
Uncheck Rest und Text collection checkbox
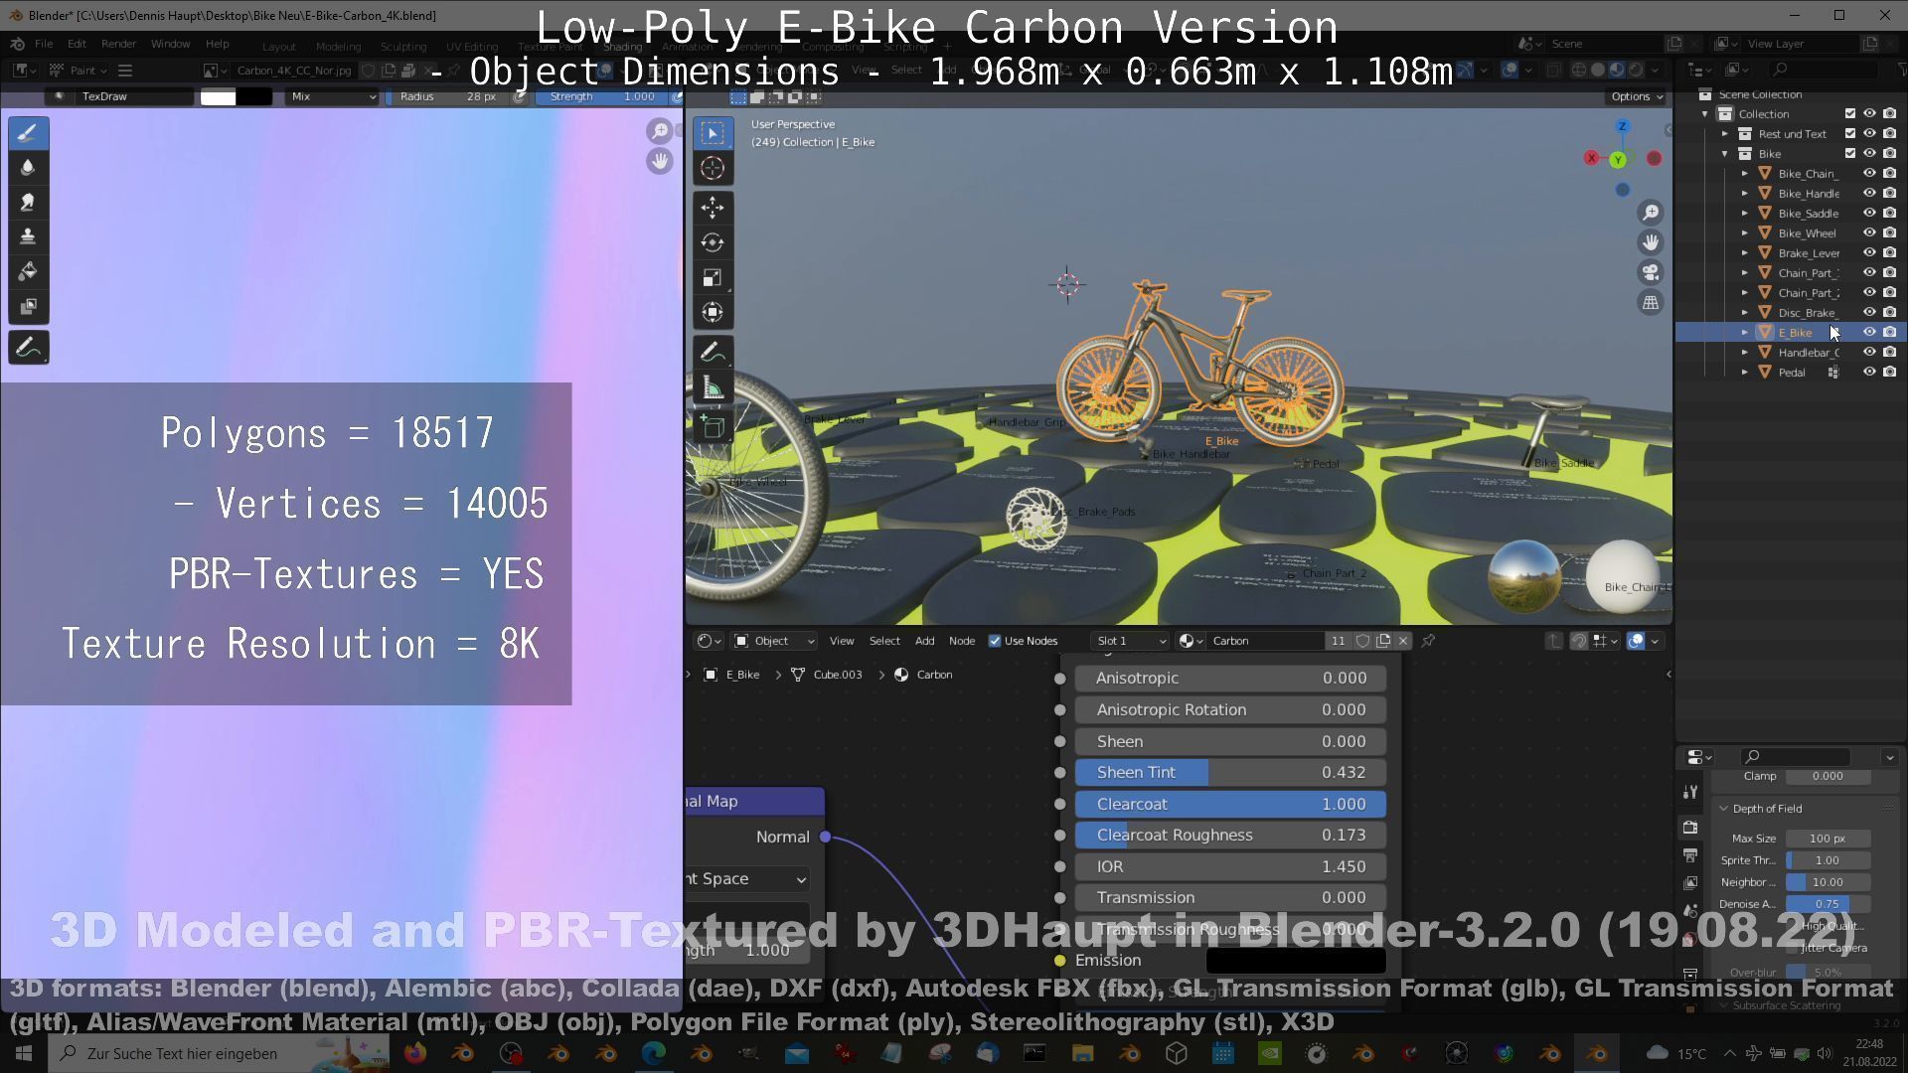coord(1850,134)
